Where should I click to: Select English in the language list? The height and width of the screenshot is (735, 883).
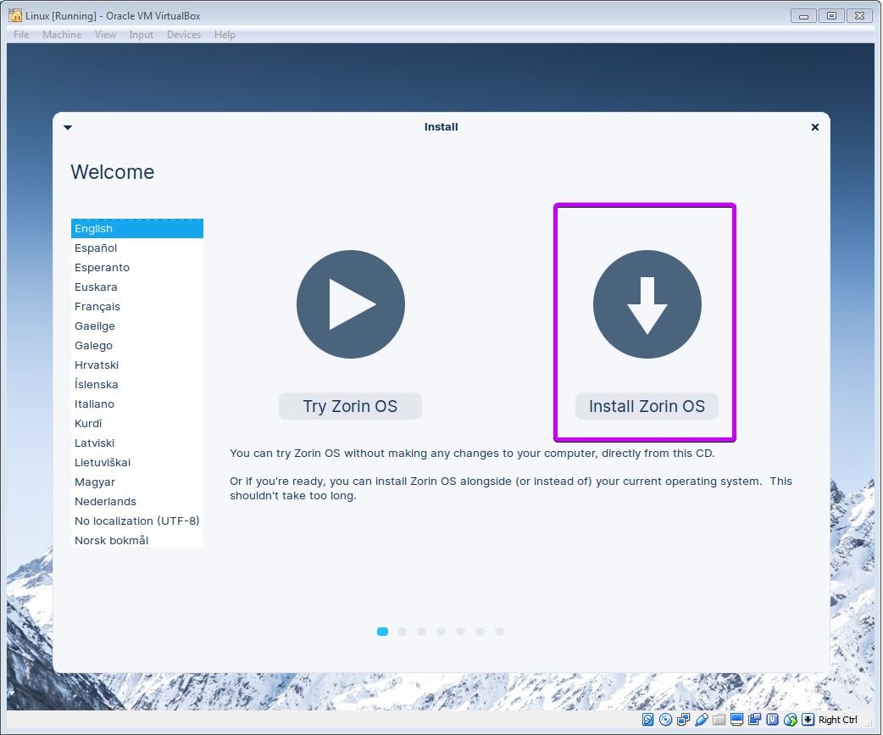[x=136, y=229]
